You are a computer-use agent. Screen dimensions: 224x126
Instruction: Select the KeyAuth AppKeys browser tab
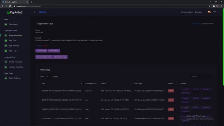click(x=14, y=2)
